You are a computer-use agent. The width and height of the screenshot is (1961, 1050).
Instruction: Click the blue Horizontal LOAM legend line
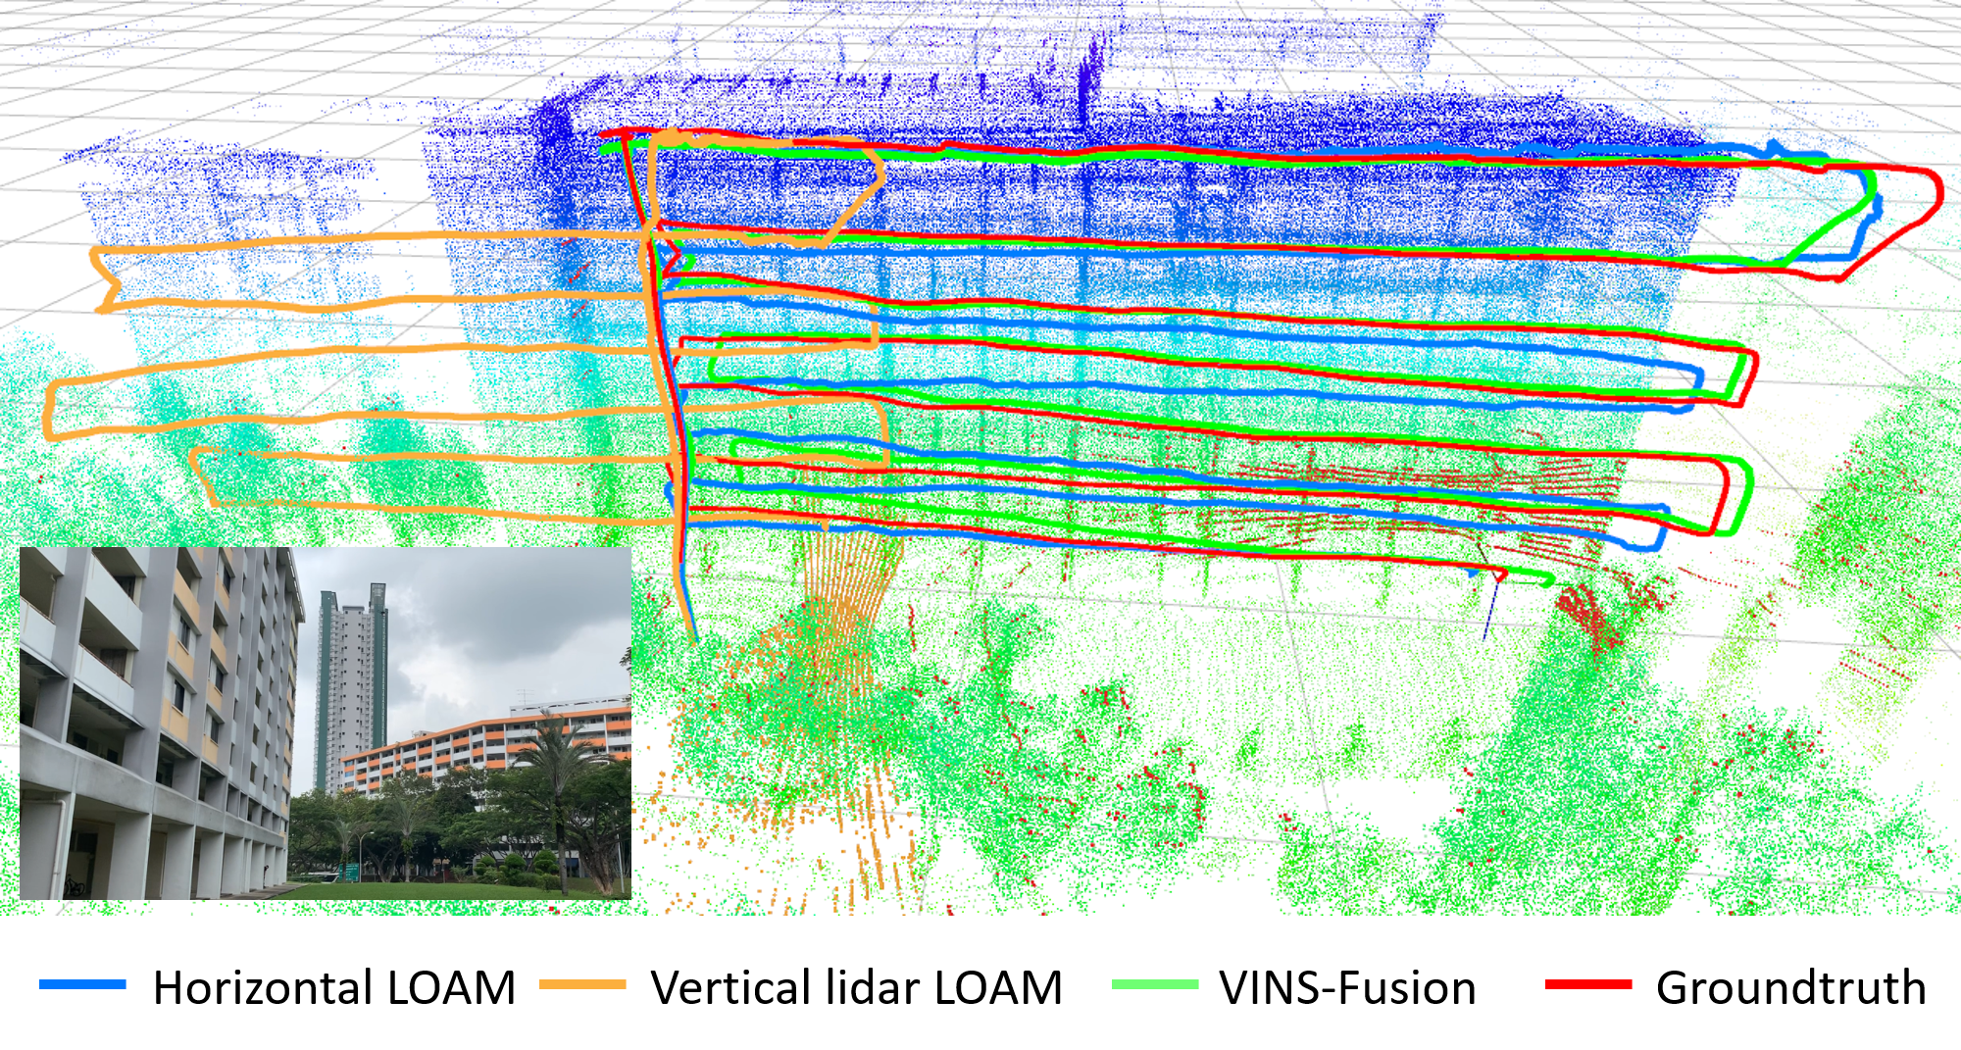click(82, 984)
